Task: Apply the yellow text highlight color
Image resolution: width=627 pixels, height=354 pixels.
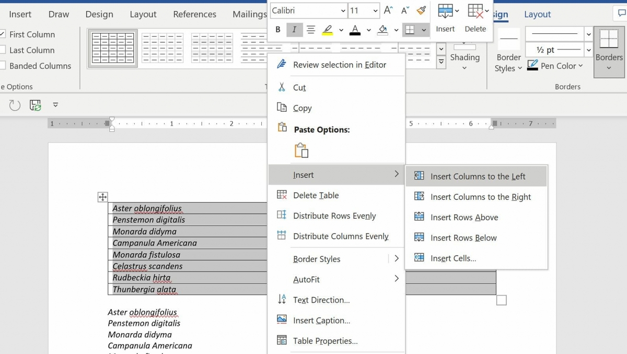Action: 327,30
